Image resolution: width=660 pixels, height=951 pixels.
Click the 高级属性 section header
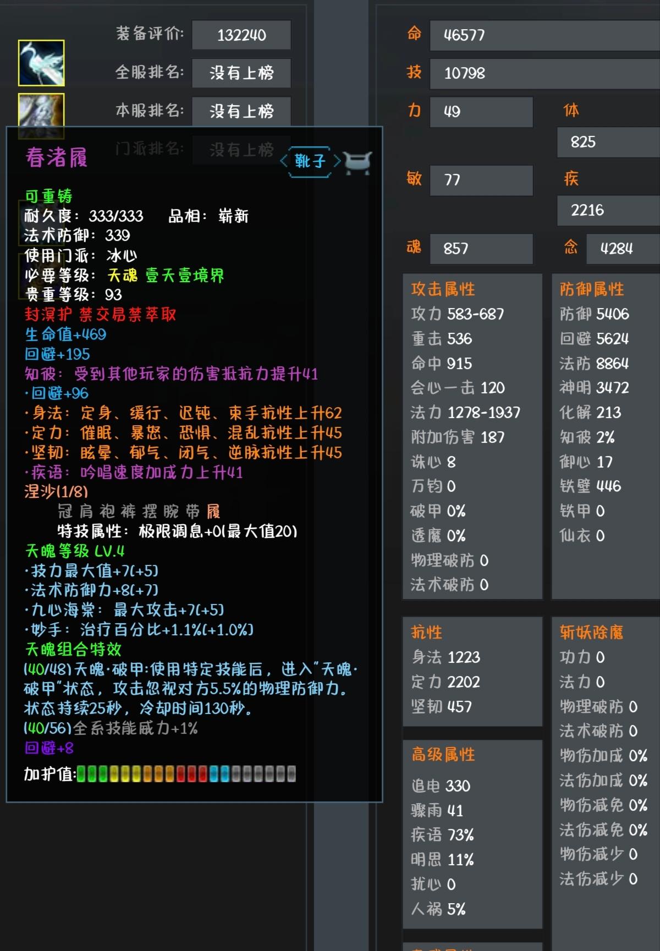pos(443,755)
